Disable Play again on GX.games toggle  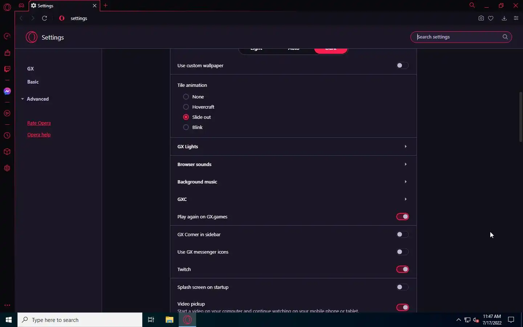point(402,217)
